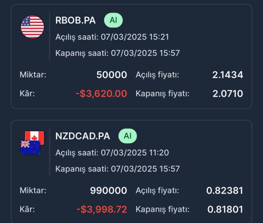Click the NZDCAD.PA closing price 0.81801
Image resolution: width=263 pixels, height=223 pixels.
tap(225, 210)
